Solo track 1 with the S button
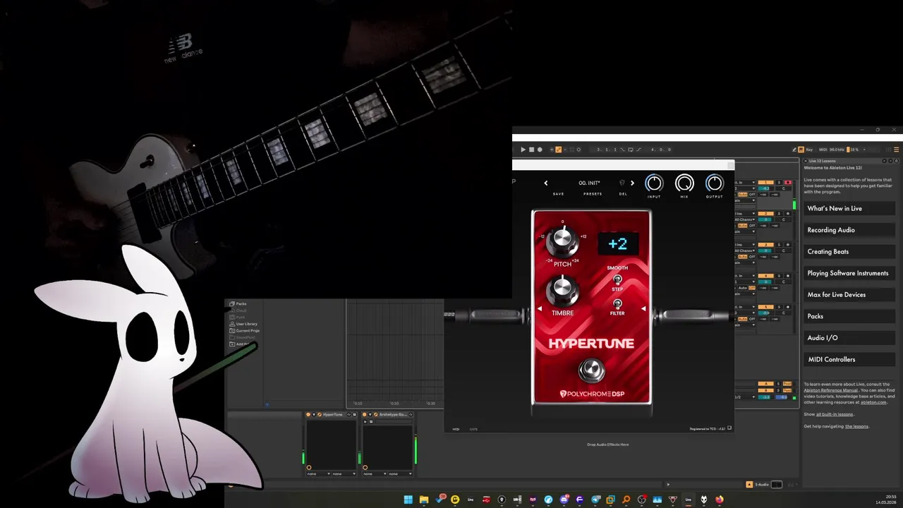This screenshot has width=903, height=508. tap(779, 182)
